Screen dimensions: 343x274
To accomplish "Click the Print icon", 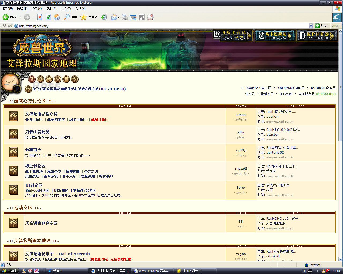I will pos(125,17).
